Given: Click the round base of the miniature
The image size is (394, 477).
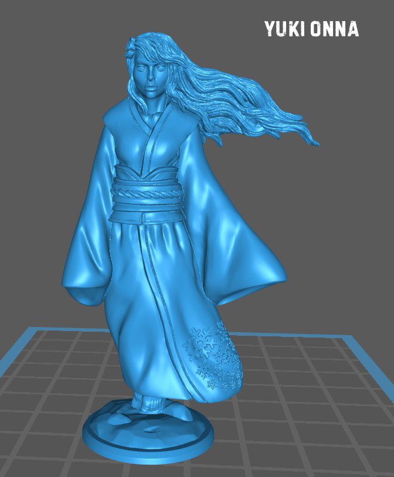Looking at the screenshot, I should tap(148, 432).
